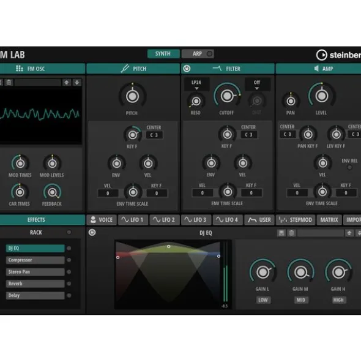
Task: Open the distortion type dropdown showing Off
Action: pos(257,85)
